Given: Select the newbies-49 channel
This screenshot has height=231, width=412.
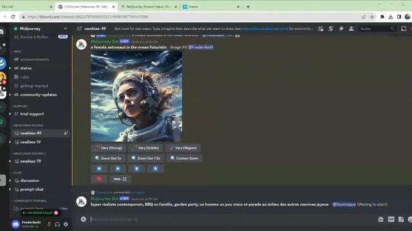Looking at the screenshot, I should [x=40, y=133].
